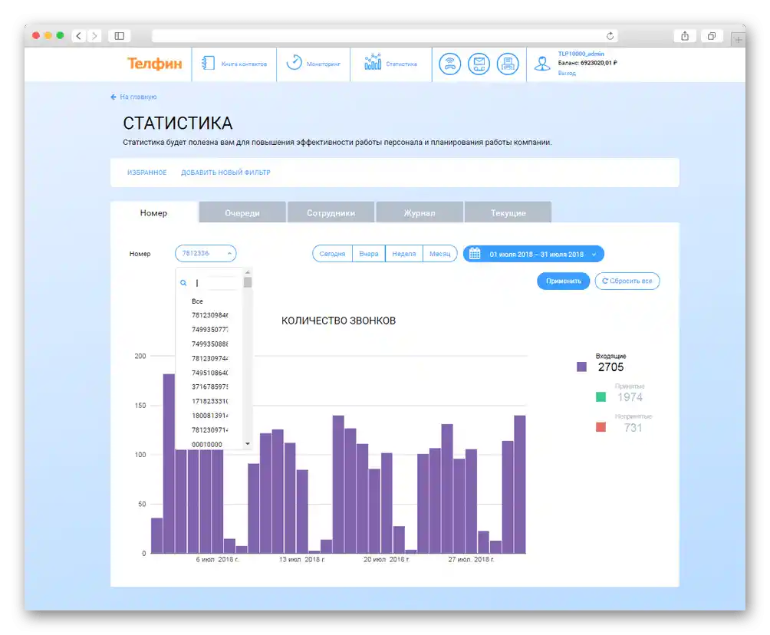Open the voicemail envelope icon
The width and height of the screenshot is (770, 635).
pyautogui.click(x=479, y=64)
